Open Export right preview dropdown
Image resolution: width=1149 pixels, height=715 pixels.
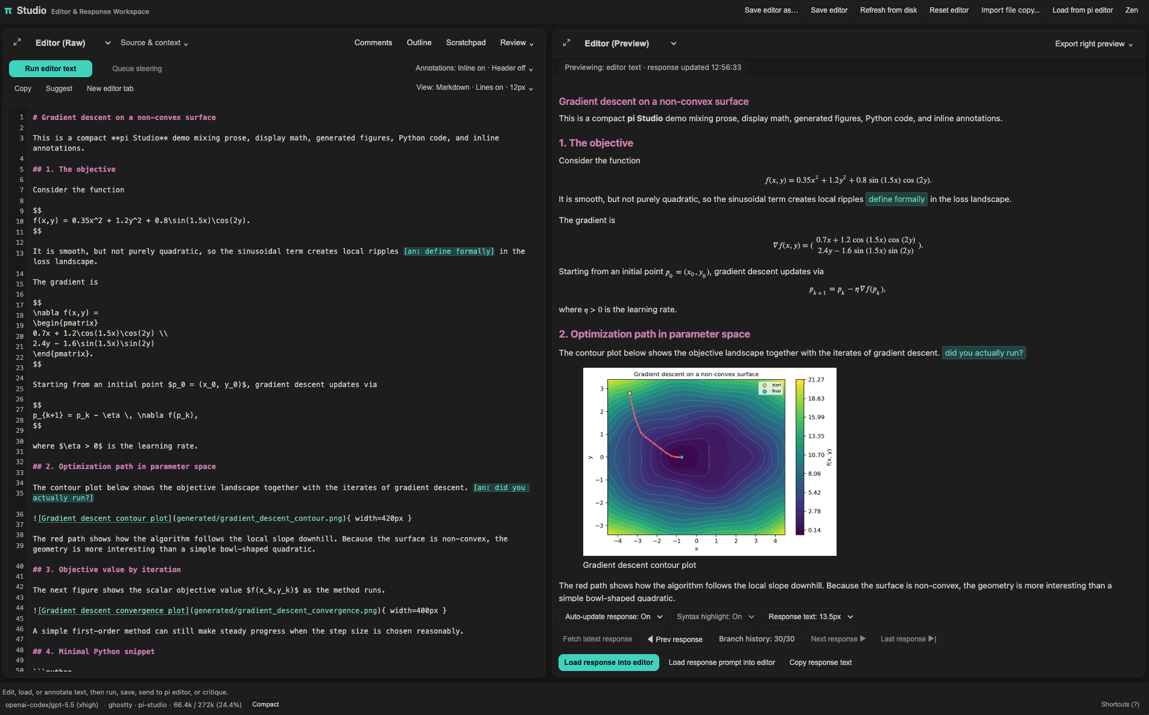1094,44
